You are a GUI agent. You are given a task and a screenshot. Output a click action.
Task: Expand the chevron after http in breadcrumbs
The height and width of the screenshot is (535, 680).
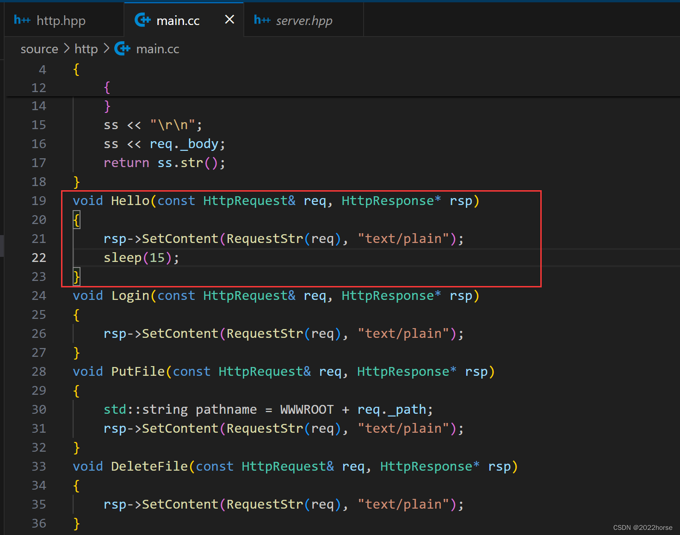pyautogui.click(x=106, y=49)
